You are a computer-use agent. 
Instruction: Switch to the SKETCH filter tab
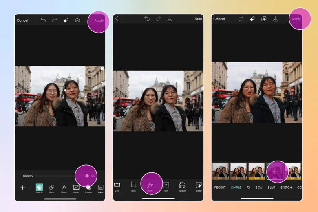pos(286,188)
